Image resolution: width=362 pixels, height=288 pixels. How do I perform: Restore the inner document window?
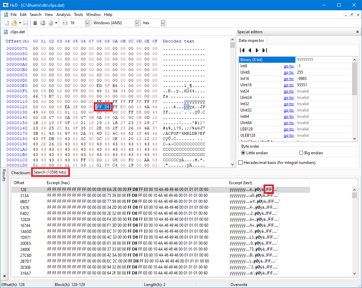352,15
